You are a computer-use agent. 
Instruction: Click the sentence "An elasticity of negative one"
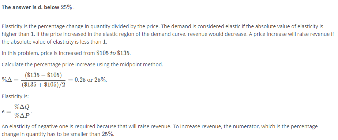click(86, 126)
